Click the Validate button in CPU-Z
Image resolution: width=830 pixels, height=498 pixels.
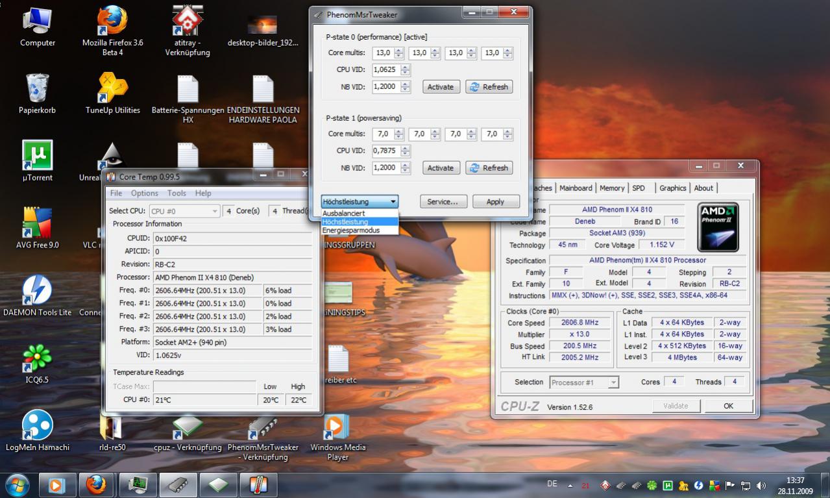676,406
